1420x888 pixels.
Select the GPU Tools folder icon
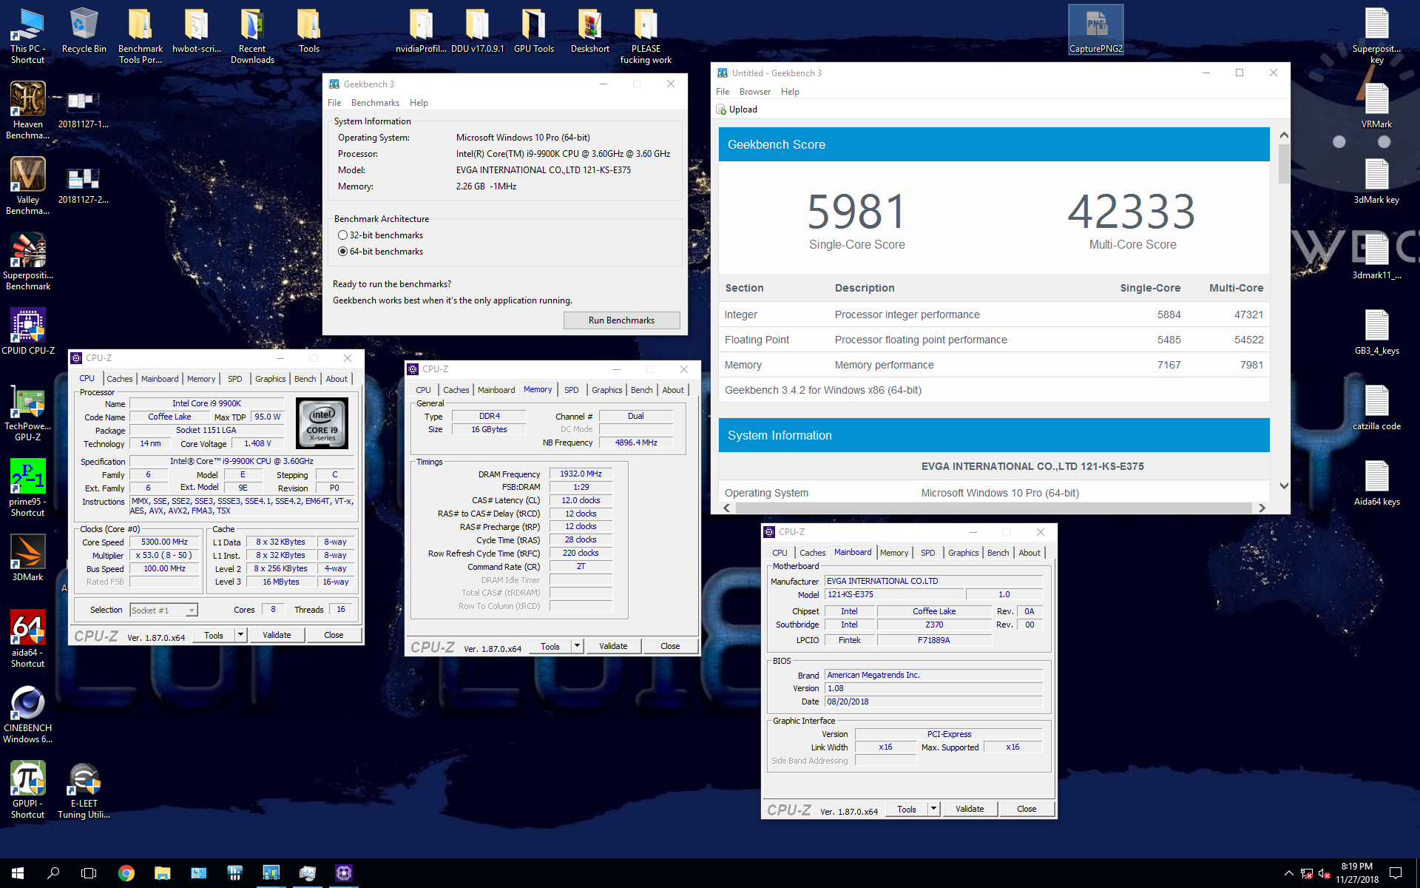(534, 30)
